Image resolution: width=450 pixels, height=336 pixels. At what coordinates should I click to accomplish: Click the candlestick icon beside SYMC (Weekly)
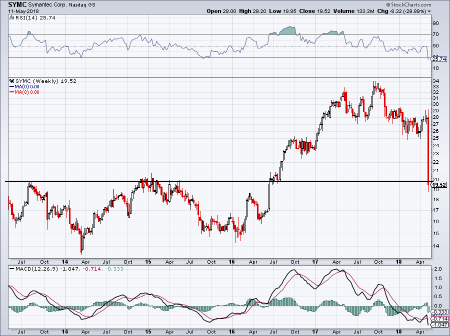12,81
